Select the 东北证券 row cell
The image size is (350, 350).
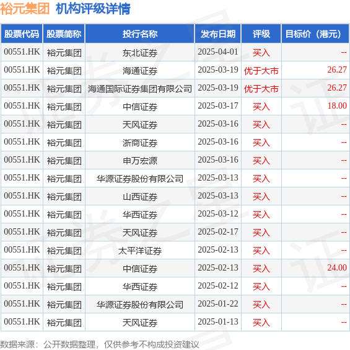[140, 53]
